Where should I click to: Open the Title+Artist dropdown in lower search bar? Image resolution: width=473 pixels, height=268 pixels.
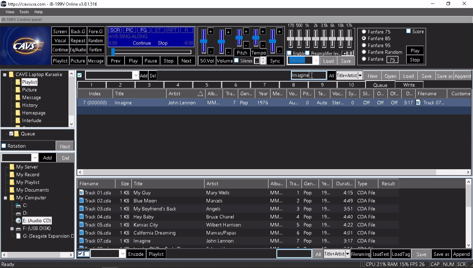click(x=347, y=254)
